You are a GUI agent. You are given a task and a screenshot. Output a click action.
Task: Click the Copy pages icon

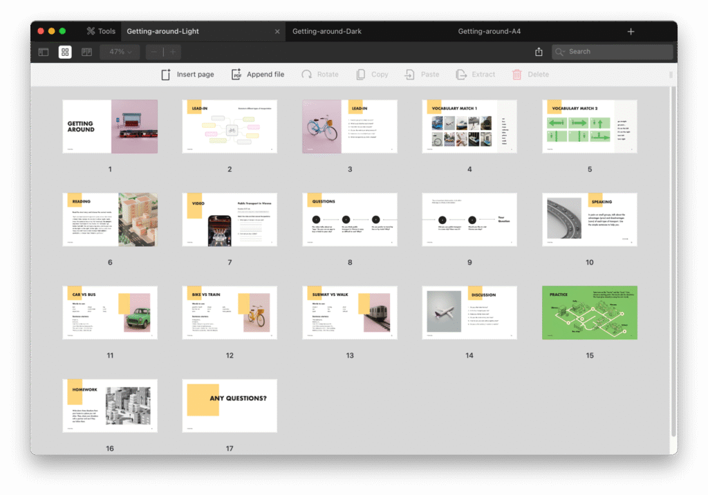361,75
